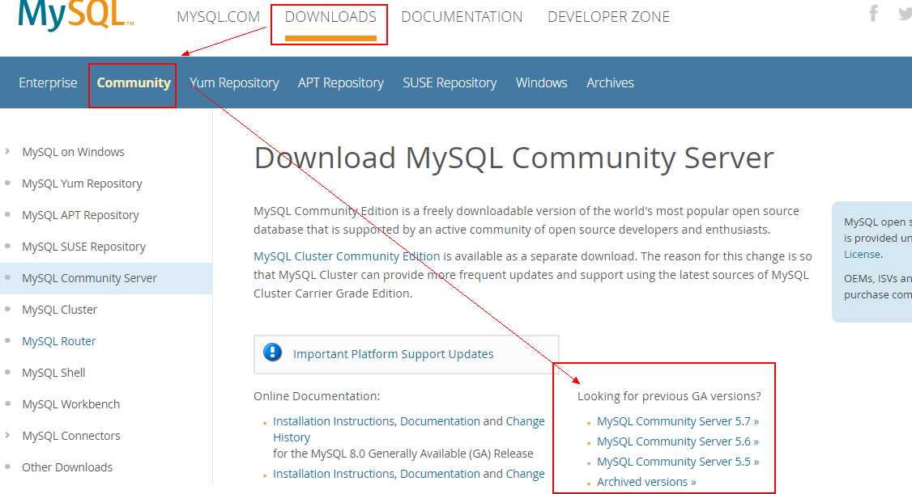Open MySQL Community Server 5.5 link
912x494 pixels.
(678, 462)
